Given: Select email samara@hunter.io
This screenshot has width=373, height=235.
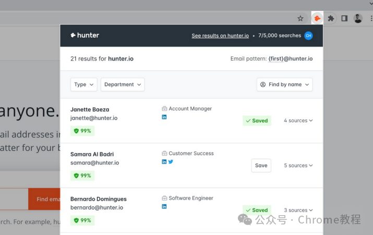Looking at the screenshot, I should [x=94, y=163].
